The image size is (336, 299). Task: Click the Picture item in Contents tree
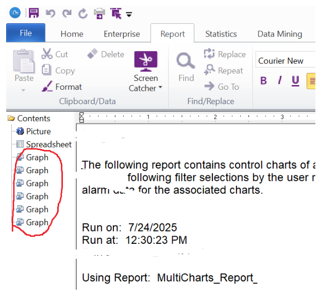(x=38, y=131)
